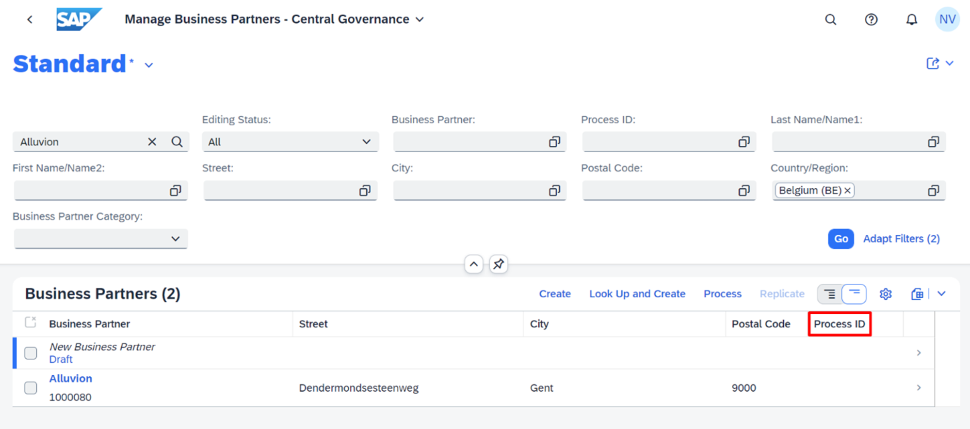Select checkbox for New Business Partner draft
The image size is (970, 429).
pyautogui.click(x=31, y=353)
